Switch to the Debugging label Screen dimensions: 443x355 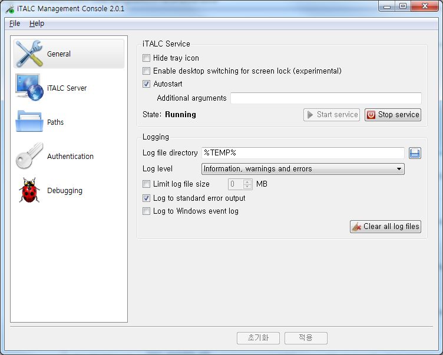coord(65,191)
